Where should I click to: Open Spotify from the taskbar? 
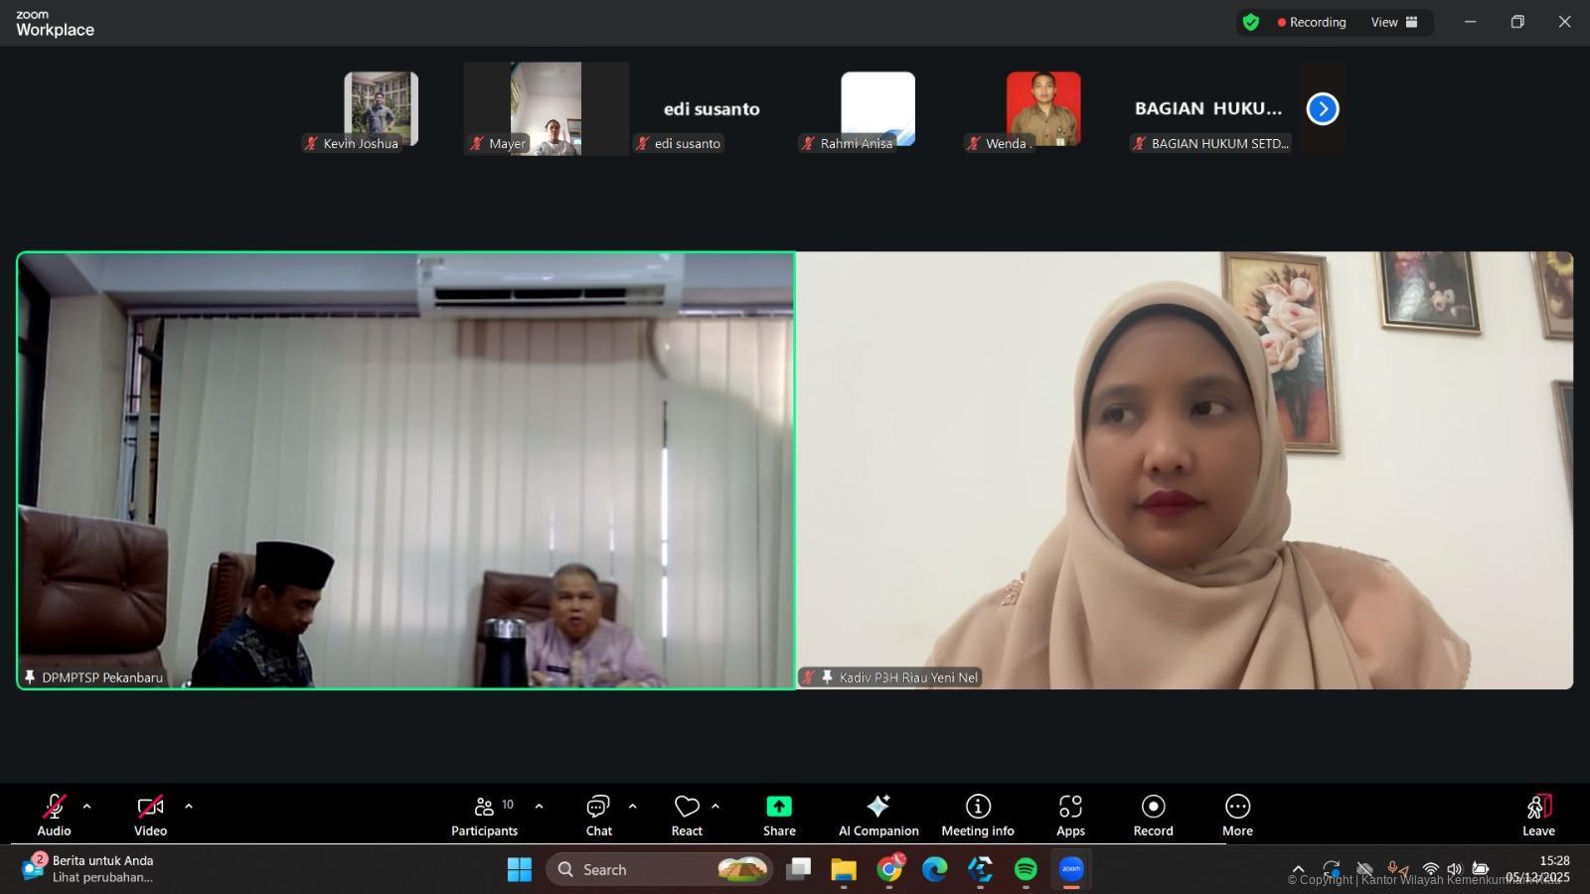(x=1026, y=870)
